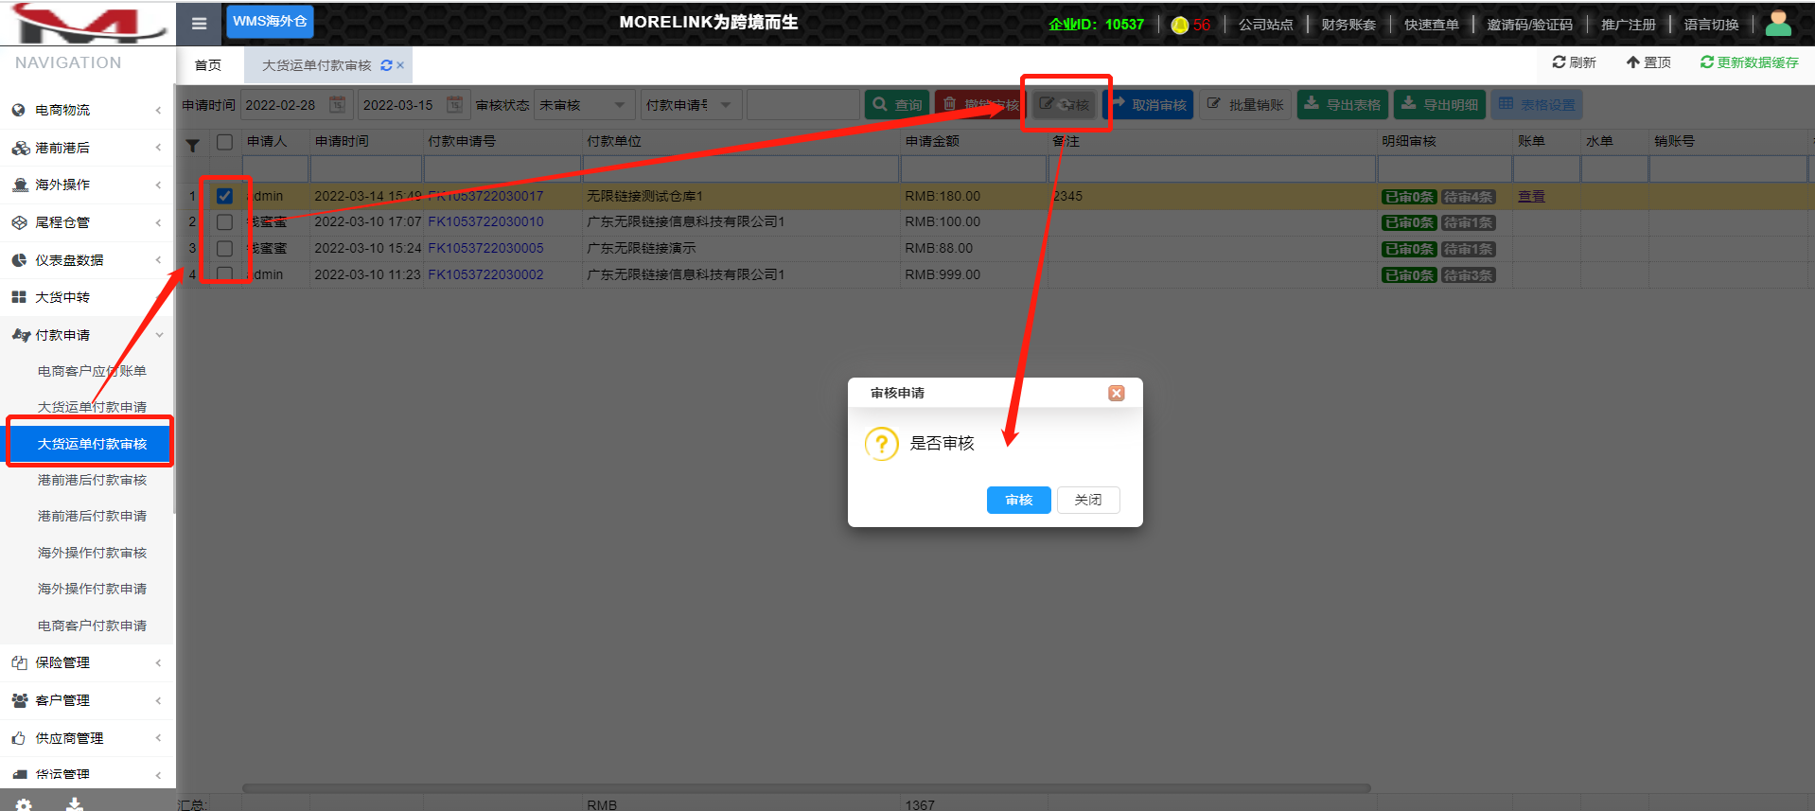Screen dimensions: 1815x811
Task: Click the 尾程仓管 box icon
Action: point(19,222)
